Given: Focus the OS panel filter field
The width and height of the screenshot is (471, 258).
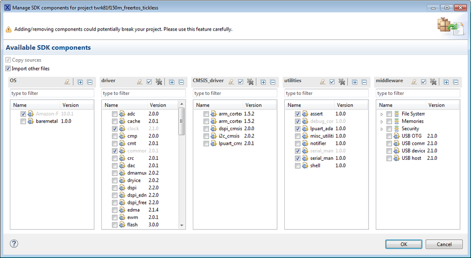Looking at the screenshot, I should coord(52,93).
